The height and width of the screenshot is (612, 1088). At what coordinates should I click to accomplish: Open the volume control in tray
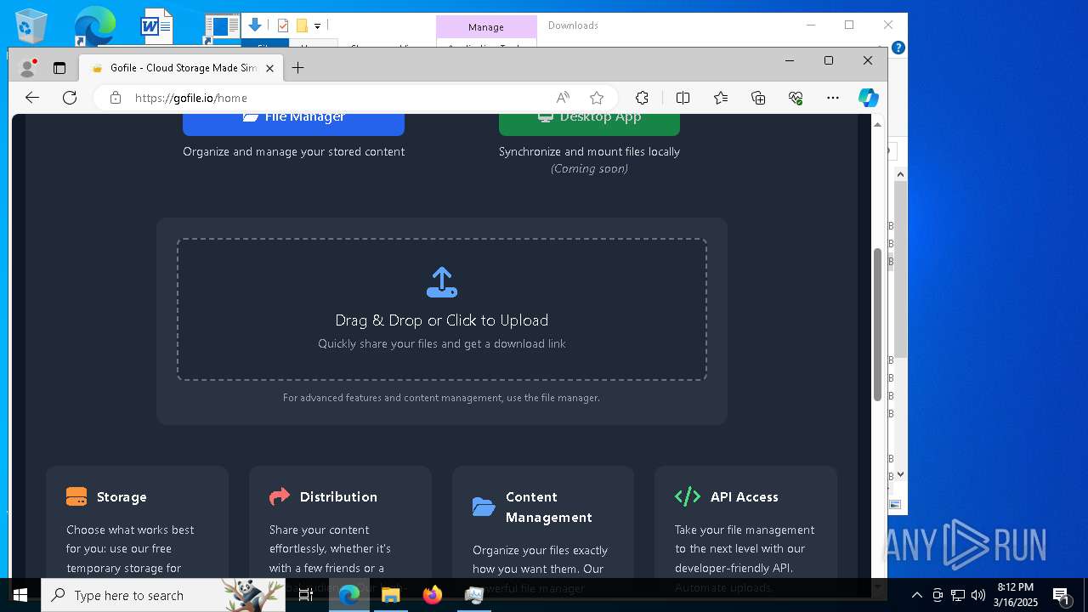[978, 595]
